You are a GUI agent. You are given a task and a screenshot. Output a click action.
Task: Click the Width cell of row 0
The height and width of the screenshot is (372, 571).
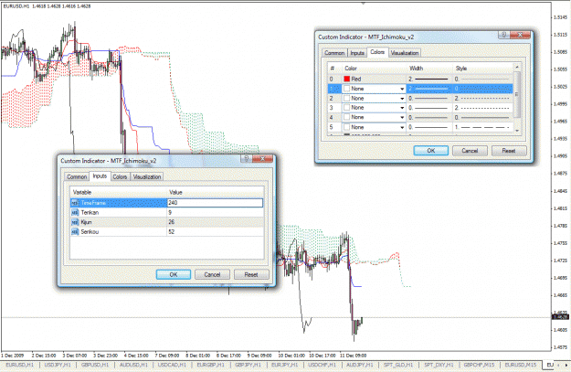[429, 79]
